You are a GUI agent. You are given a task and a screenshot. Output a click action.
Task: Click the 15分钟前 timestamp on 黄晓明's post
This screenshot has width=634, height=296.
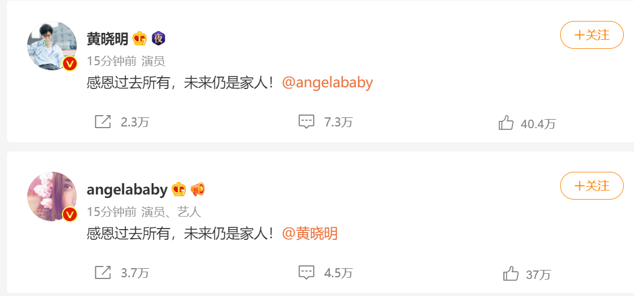(x=111, y=61)
